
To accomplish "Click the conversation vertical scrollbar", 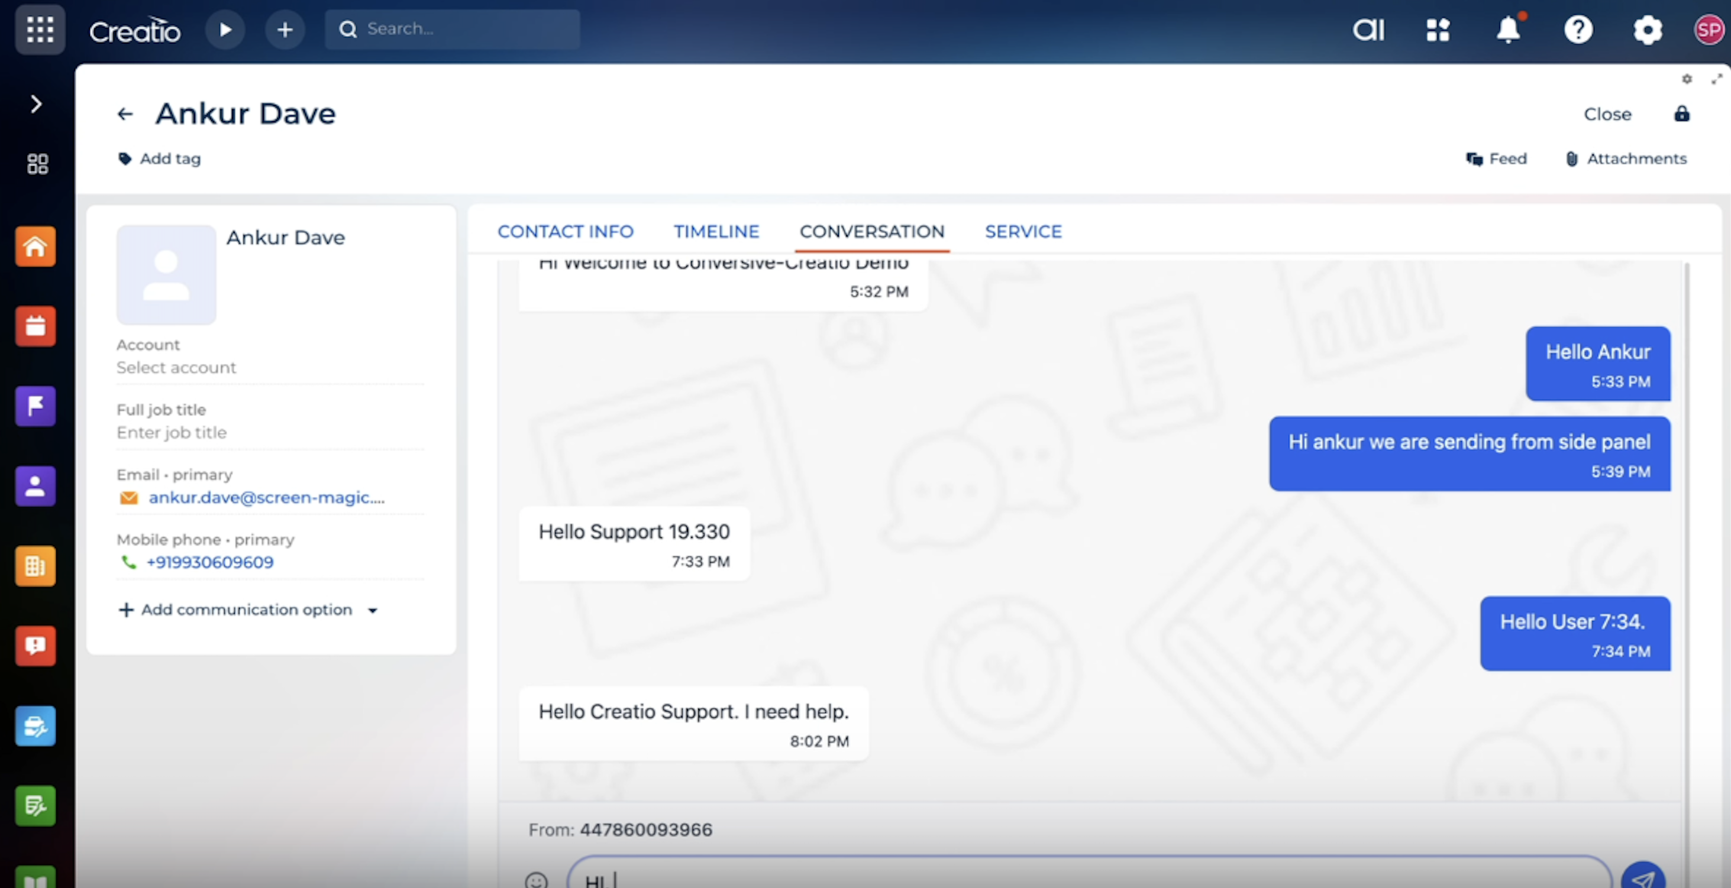I will [x=1687, y=574].
